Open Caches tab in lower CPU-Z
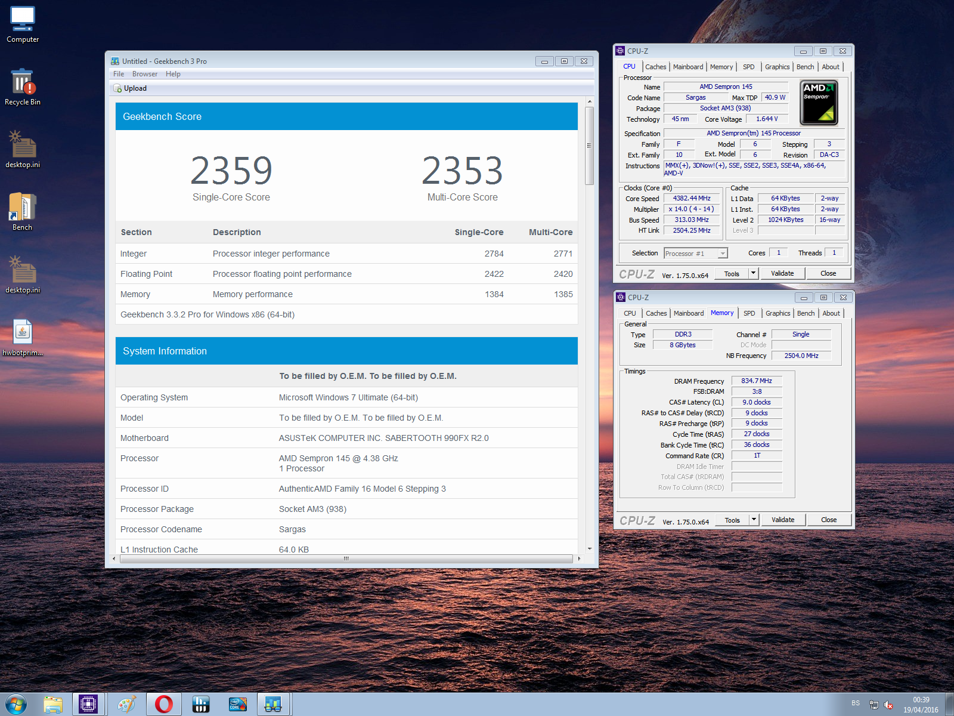 pyautogui.click(x=656, y=313)
